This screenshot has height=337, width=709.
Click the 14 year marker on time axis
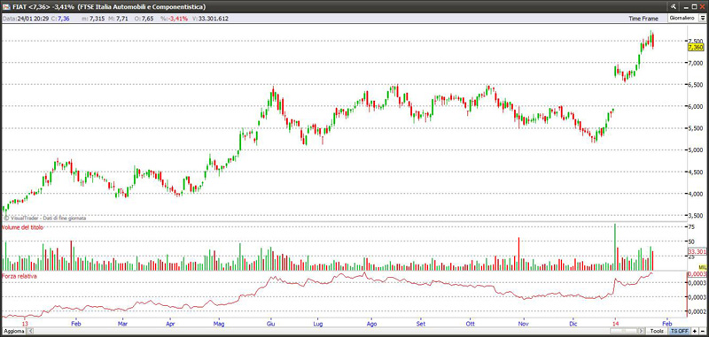pos(615,324)
